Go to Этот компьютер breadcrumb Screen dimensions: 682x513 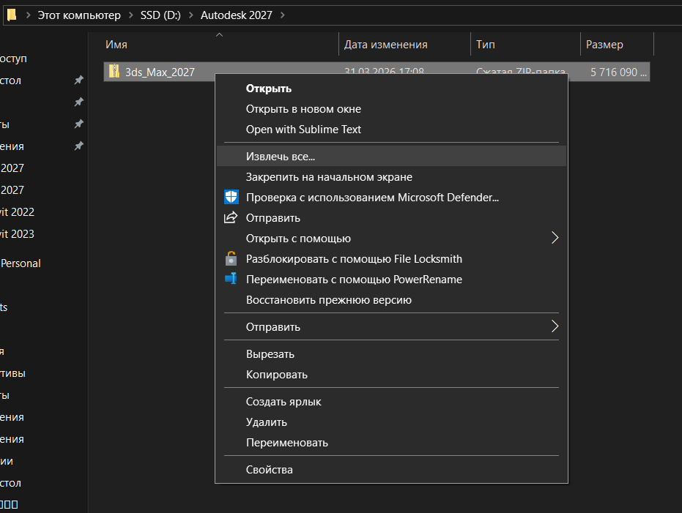click(79, 15)
